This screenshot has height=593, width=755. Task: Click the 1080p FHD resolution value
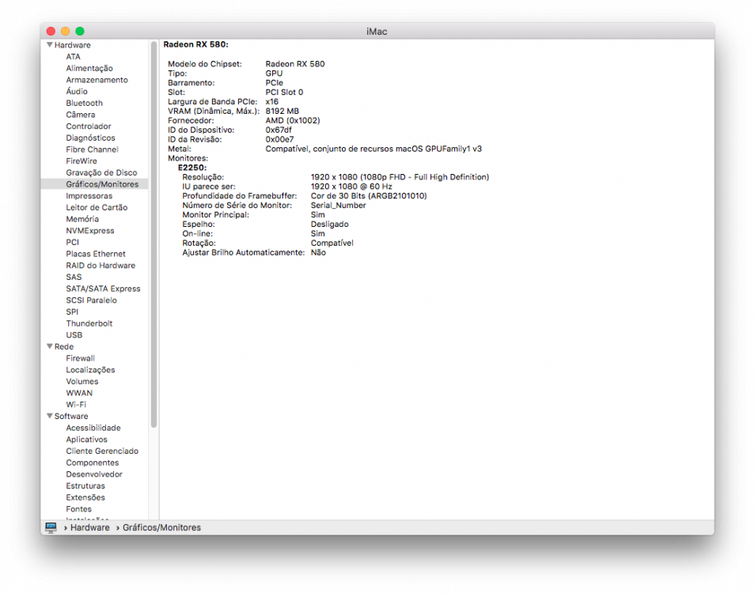[x=400, y=177]
